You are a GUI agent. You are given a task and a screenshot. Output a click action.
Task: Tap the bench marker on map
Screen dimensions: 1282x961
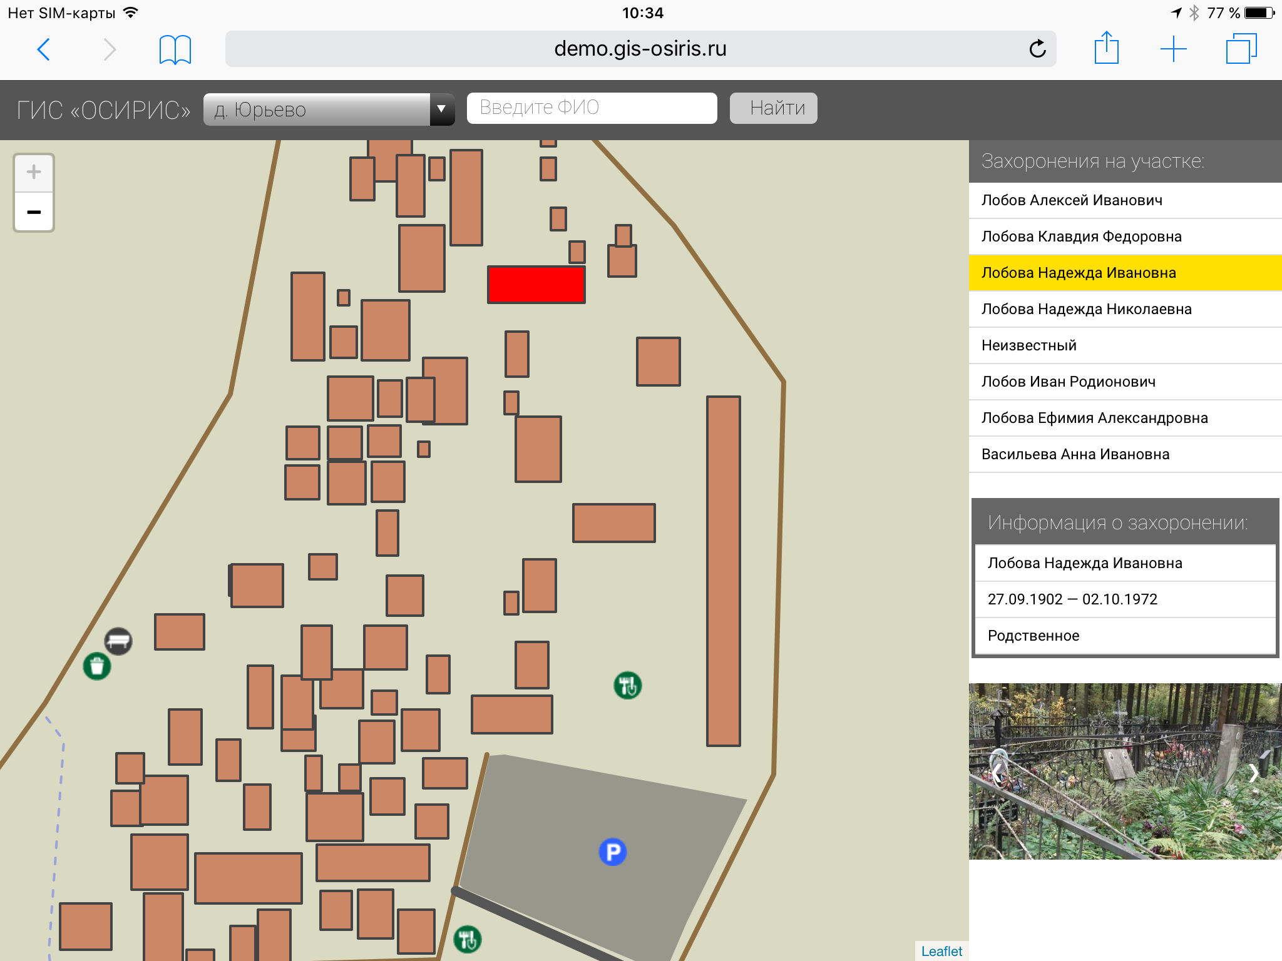(118, 641)
